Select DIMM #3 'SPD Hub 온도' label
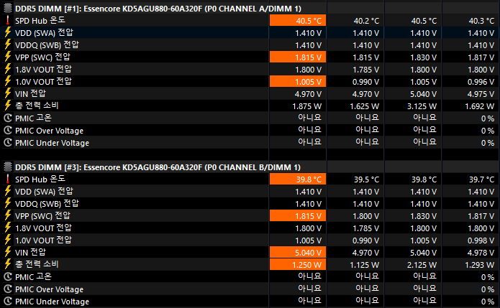Viewport: 500px width, 308px height. point(40,179)
